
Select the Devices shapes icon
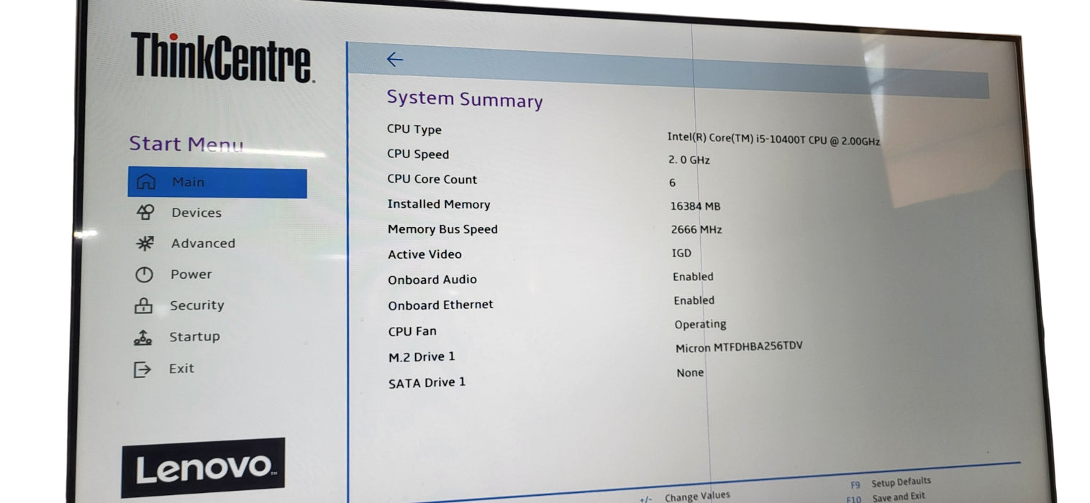pyautogui.click(x=145, y=212)
